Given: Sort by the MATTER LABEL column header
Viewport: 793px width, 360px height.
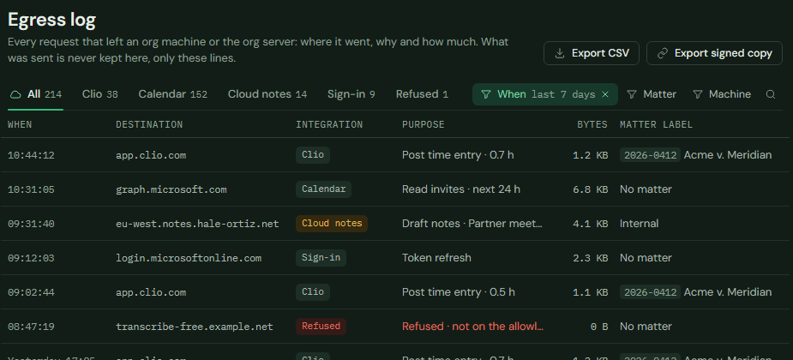Looking at the screenshot, I should [x=657, y=124].
